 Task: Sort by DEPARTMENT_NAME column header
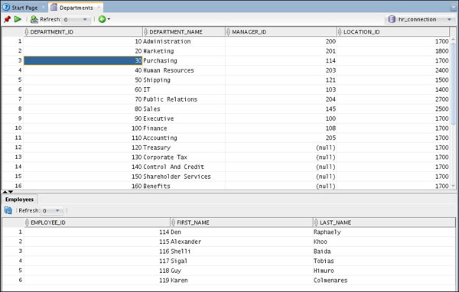click(x=184, y=31)
